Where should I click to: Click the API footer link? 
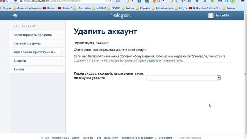point(99,138)
